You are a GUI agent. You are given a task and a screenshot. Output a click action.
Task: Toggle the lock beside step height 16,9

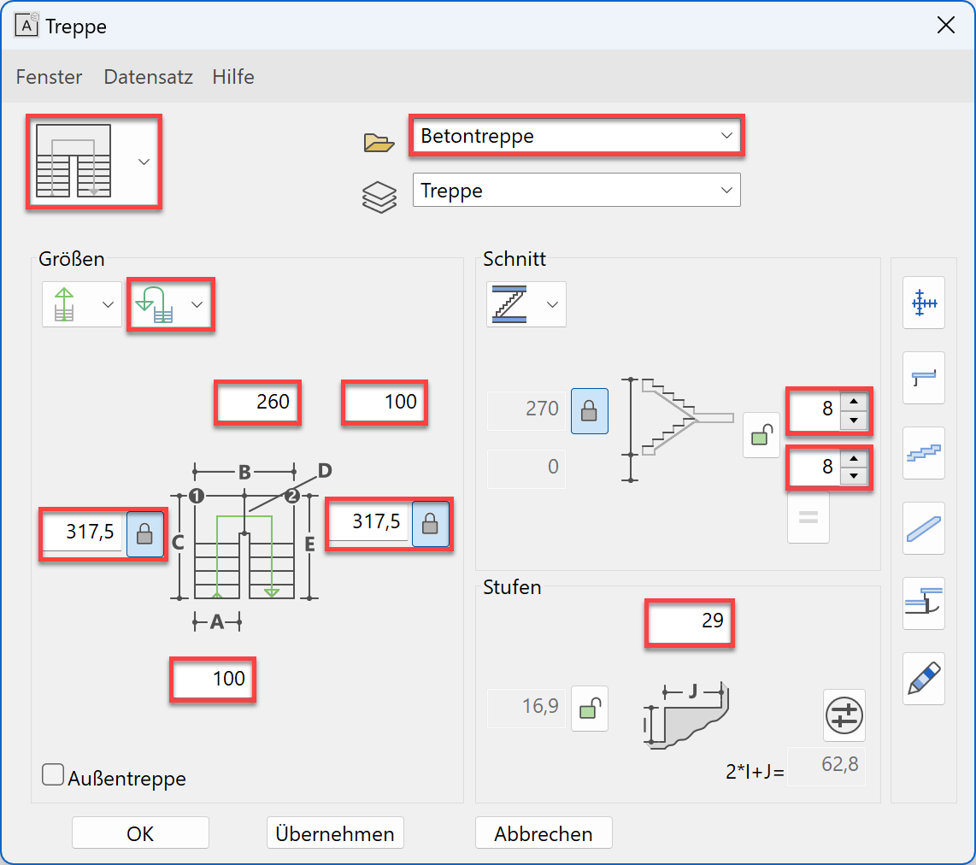point(589,708)
